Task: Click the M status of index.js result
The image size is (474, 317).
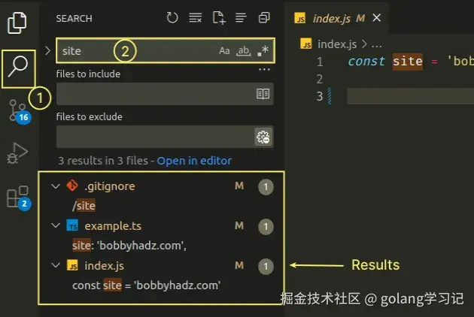Action: pos(239,265)
